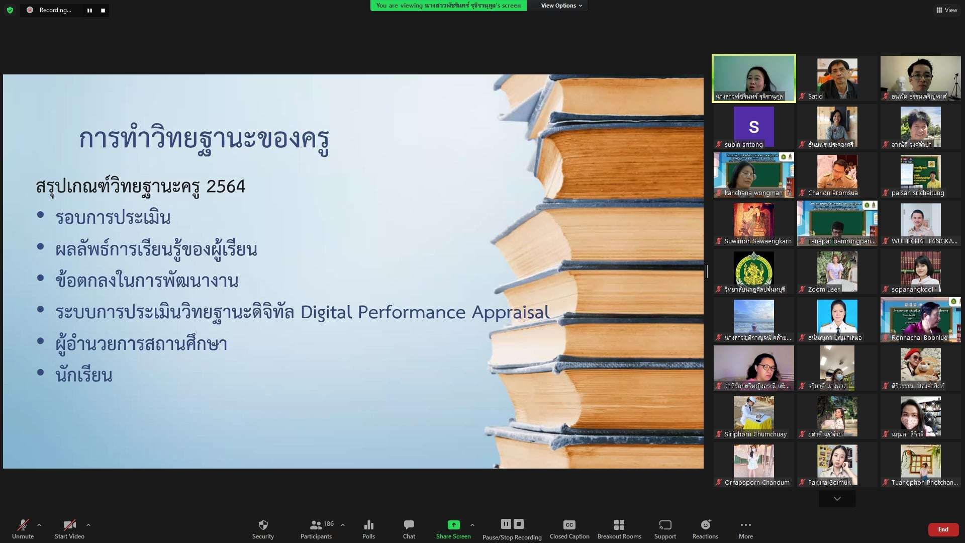This screenshot has width=965, height=543.
Task: Launch the Polls panel
Action: point(368,528)
